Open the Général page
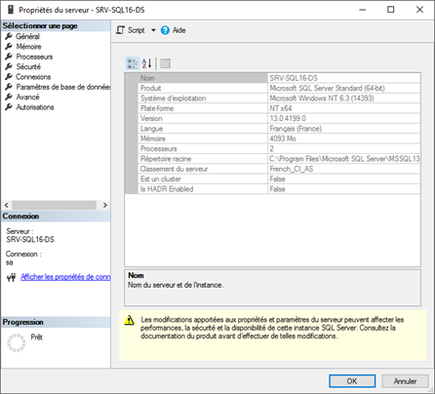The image size is (435, 394). click(27, 36)
